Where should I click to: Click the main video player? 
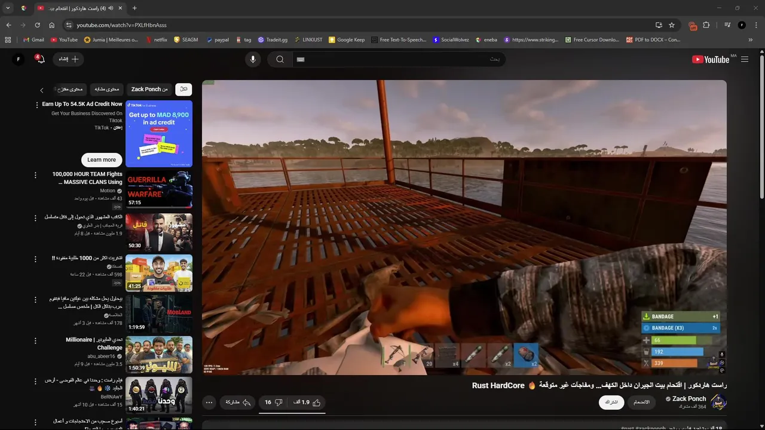point(464,228)
